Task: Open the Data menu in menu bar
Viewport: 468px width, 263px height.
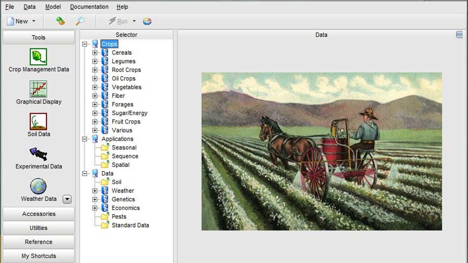Action: click(x=30, y=7)
